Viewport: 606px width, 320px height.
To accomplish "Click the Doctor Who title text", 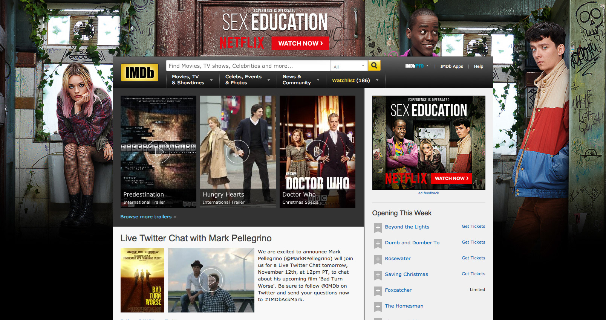I will pyautogui.click(x=299, y=195).
